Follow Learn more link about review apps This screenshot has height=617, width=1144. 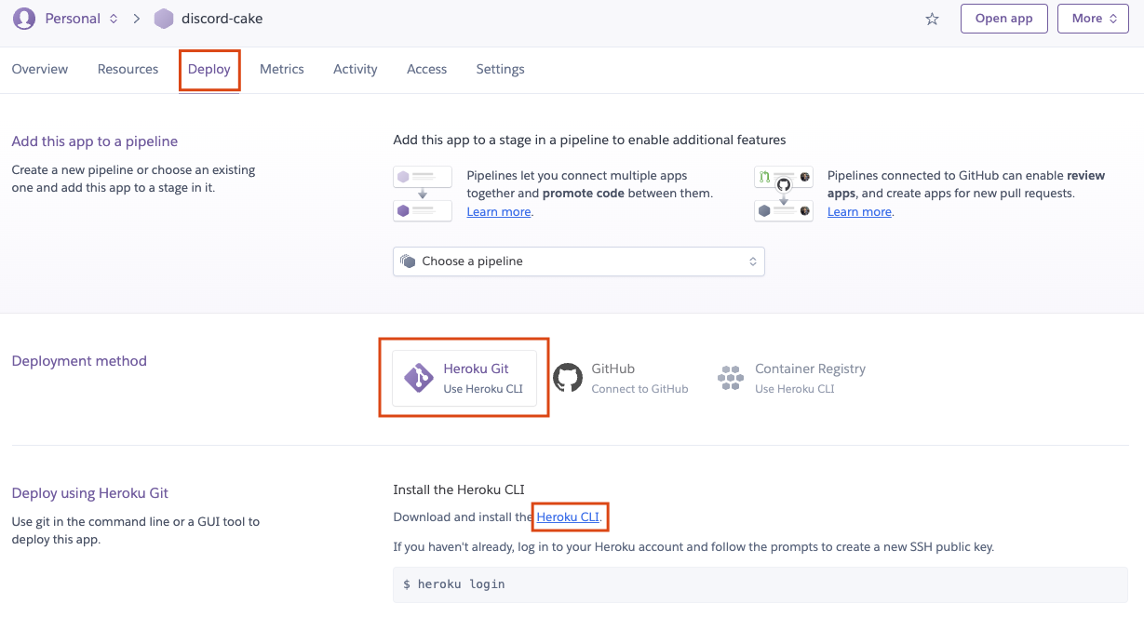pyautogui.click(x=859, y=212)
